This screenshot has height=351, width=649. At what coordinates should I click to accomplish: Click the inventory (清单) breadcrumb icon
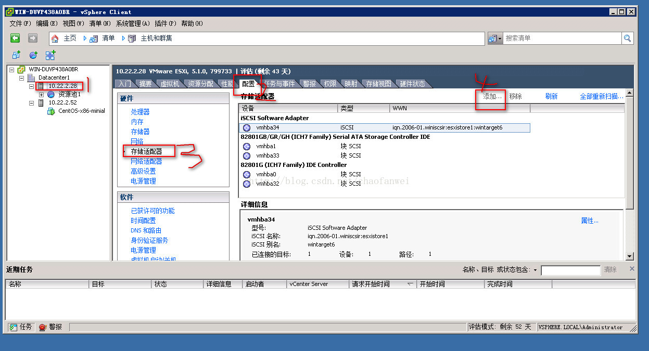[94, 38]
